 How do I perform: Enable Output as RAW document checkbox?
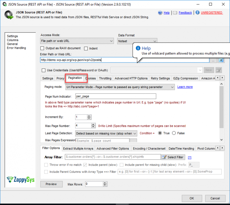coord(42,48)
